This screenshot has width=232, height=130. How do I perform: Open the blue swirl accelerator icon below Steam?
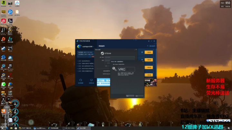(4, 57)
